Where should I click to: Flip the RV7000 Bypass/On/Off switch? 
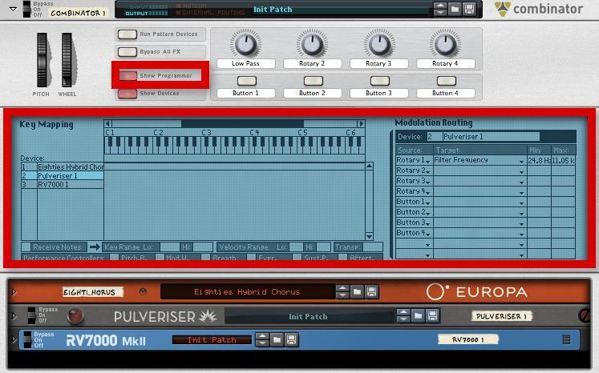[27, 340]
